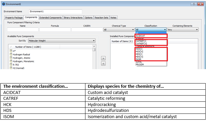Click the available components scrollbar up arrow
This screenshot has width=207, height=121.
(94, 46)
